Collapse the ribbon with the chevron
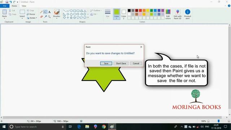This screenshot has height=130, width=231. [x=225, y=6]
